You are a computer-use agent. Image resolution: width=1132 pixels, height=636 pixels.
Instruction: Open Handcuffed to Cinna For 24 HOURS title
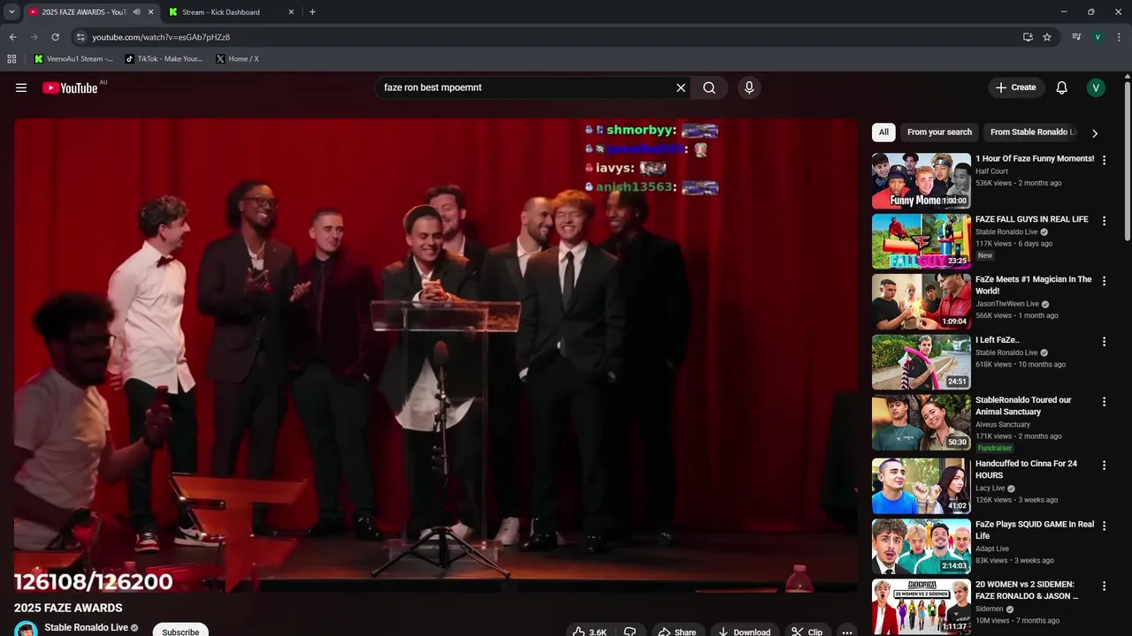tap(1026, 469)
